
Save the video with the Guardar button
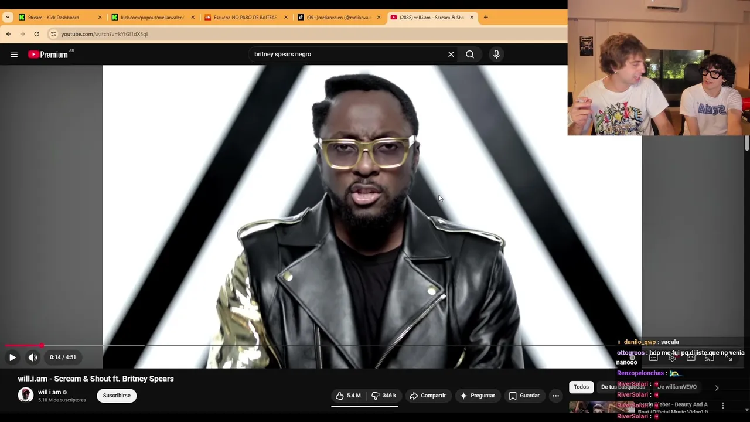tap(524, 396)
